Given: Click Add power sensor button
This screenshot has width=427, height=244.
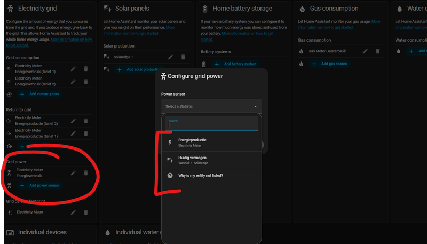Looking at the screenshot, I should 40,186.
